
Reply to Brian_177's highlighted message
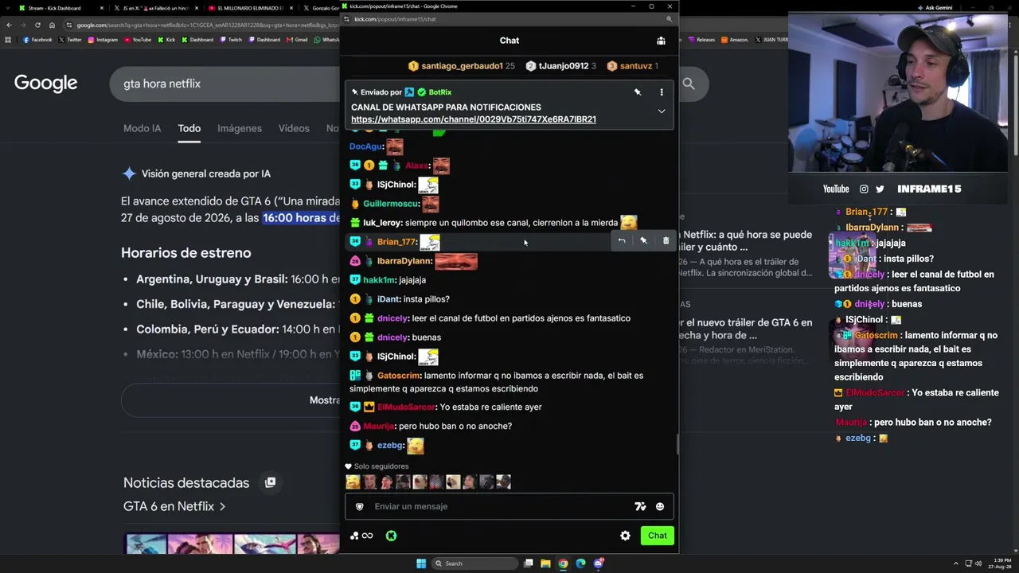click(622, 240)
